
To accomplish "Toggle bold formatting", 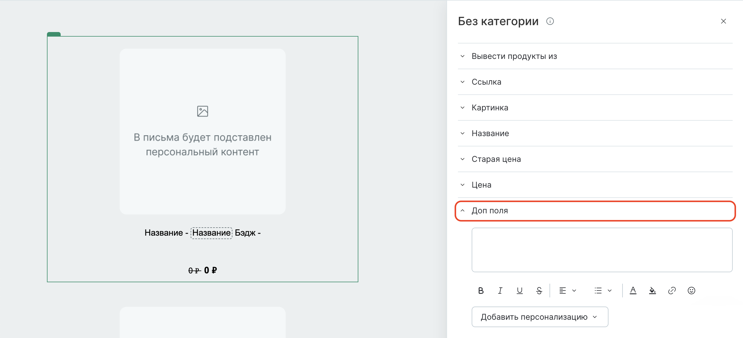I will pyautogui.click(x=481, y=291).
